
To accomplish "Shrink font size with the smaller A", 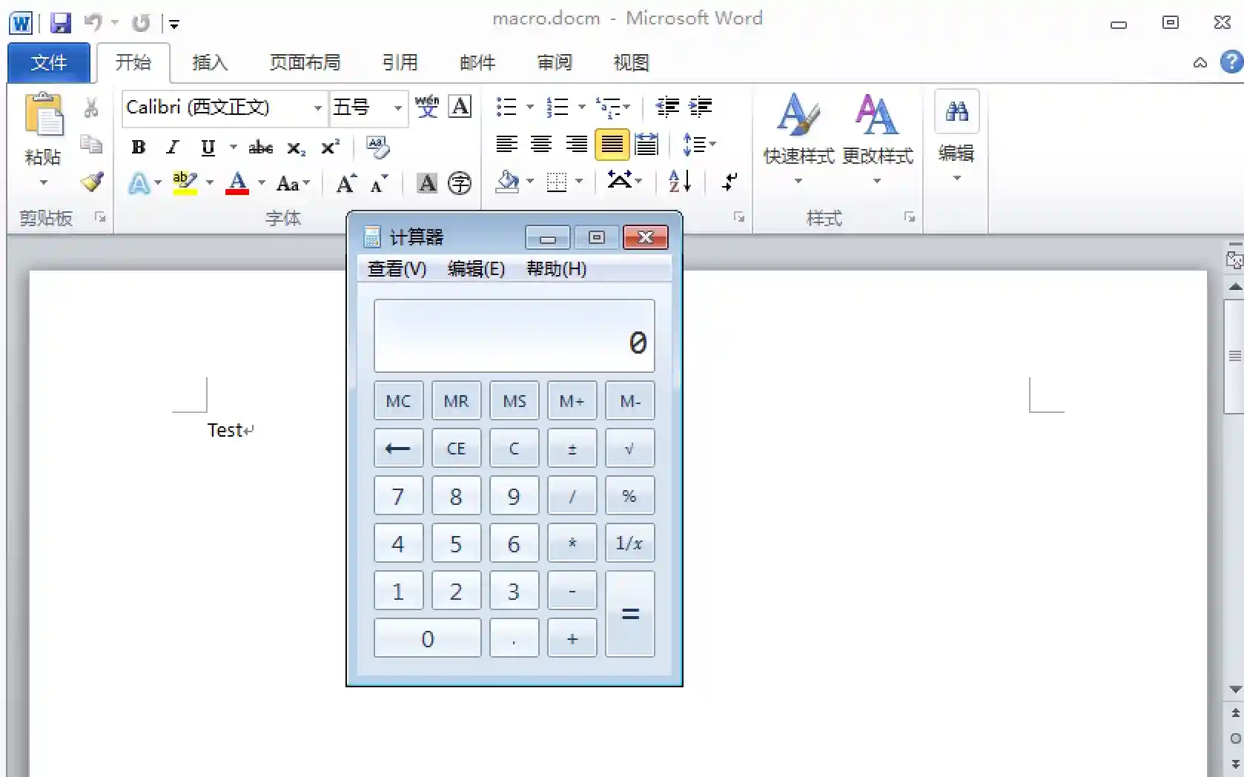I will click(x=379, y=183).
